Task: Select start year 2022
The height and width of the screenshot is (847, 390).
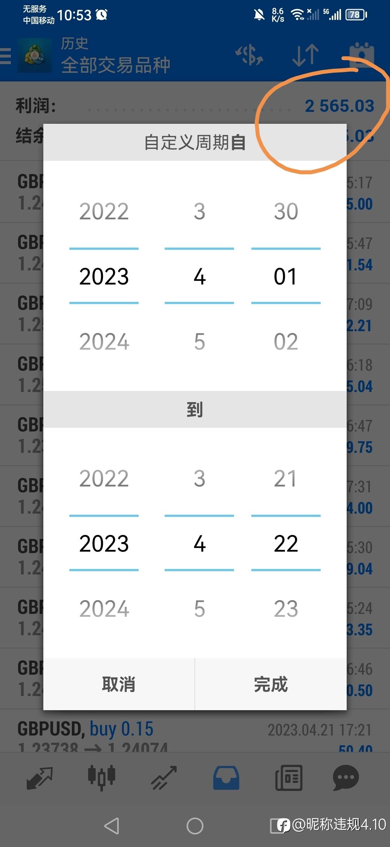Action: point(104,211)
